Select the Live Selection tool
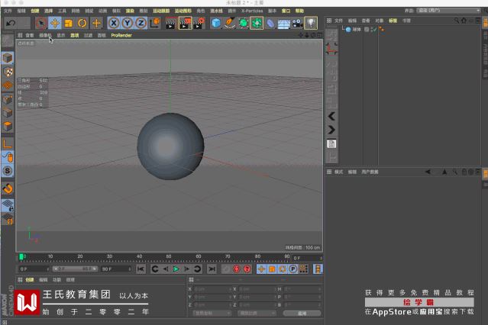Screen dimensions: 488x325 click(x=40, y=23)
